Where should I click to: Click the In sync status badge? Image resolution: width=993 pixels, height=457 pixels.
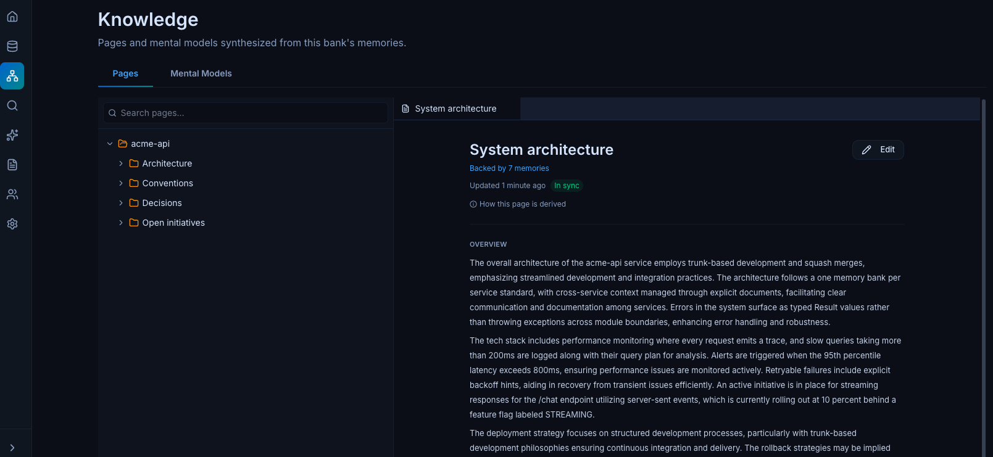coord(567,186)
